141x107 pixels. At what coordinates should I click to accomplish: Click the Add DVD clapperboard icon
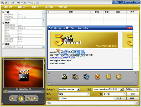point(65,76)
